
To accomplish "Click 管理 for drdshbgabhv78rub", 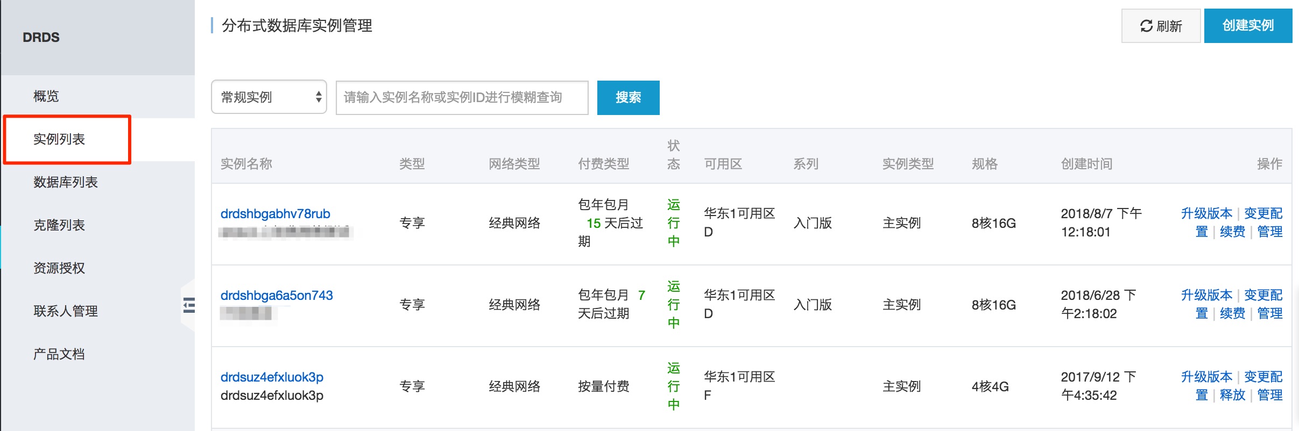I will tap(1270, 232).
